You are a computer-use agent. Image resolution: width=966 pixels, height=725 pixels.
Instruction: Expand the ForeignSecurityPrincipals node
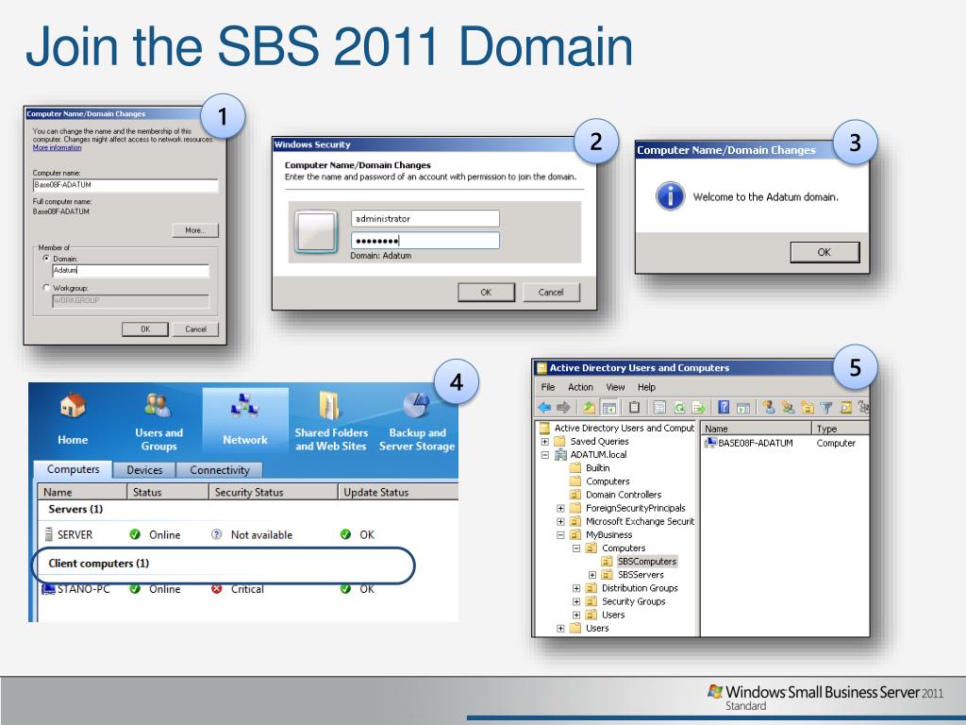pos(560,509)
